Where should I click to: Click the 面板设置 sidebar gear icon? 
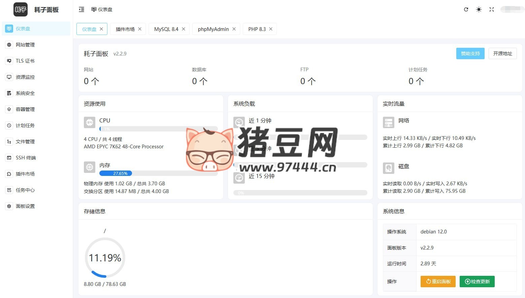click(x=9, y=206)
